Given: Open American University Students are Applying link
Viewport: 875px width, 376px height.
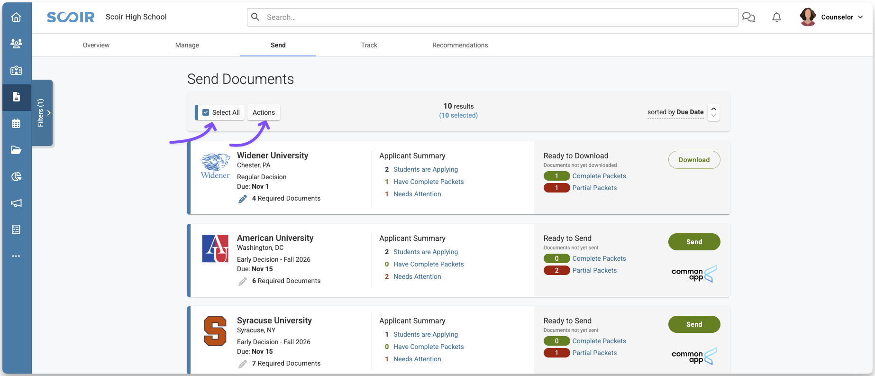Looking at the screenshot, I should click(x=426, y=252).
